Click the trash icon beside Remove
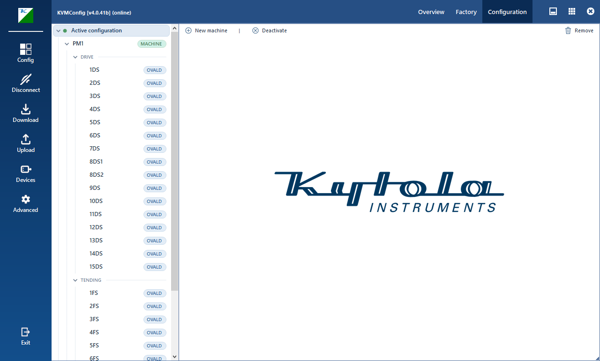 [568, 30]
